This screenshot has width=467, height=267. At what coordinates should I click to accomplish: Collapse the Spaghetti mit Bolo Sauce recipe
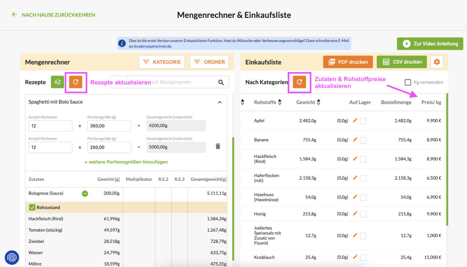pyautogui.click(x=219, y=103)
